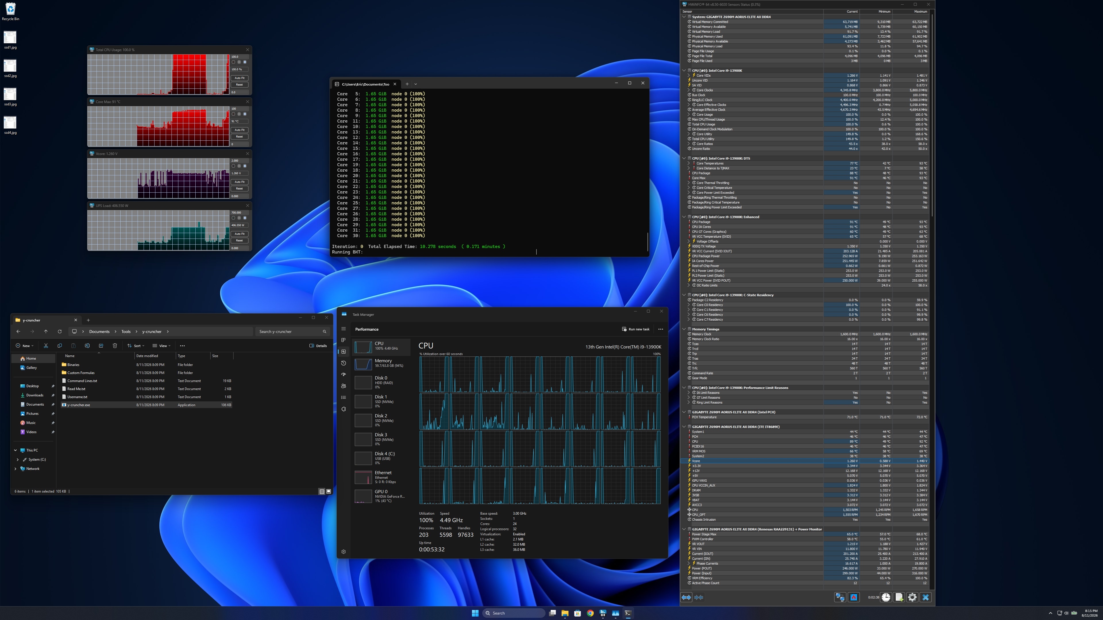The height and width of the screenshot is (620, 1103).
Task: Click Rename icon in File Explorer toolbar
Action: pos(87,346)
